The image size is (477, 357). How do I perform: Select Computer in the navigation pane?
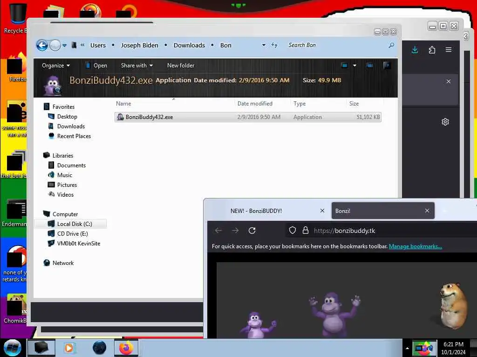click(65, 214)
